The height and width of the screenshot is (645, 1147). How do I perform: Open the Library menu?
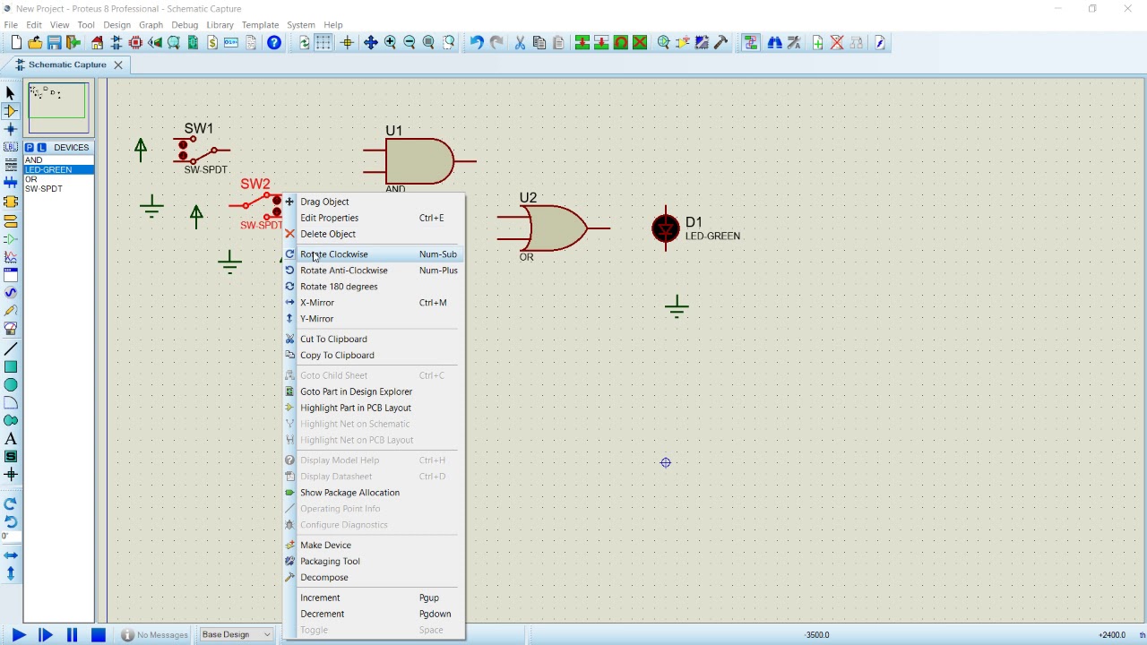click(220, 25)
